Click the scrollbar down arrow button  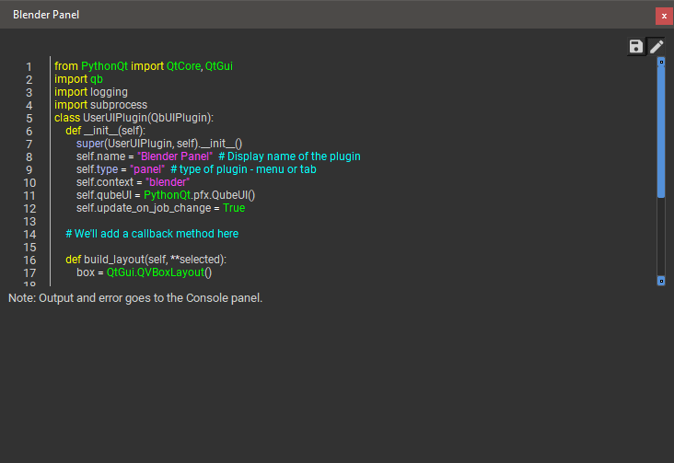tap(661, 280)
